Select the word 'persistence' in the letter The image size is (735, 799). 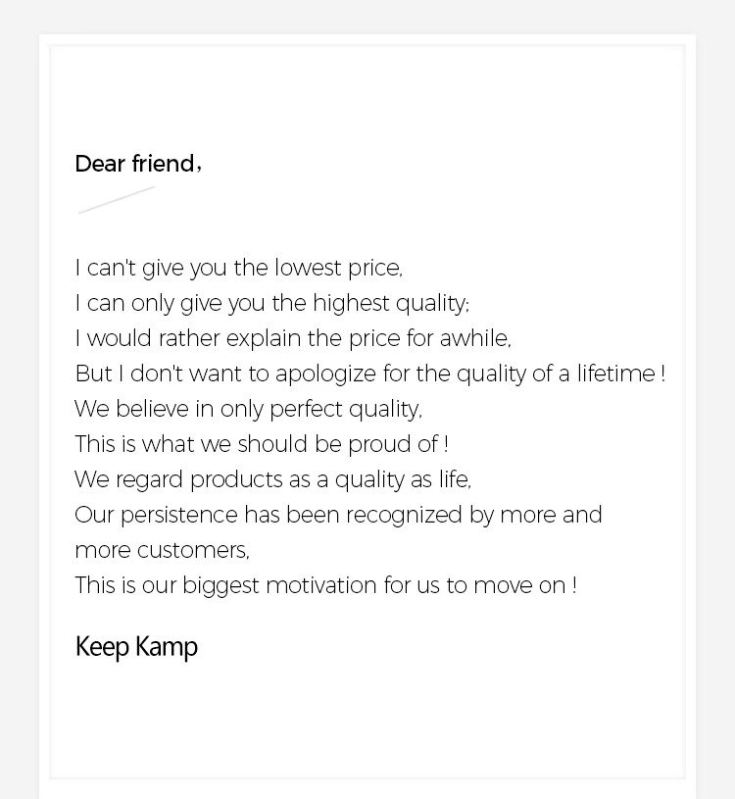click(x=178, y=515)
